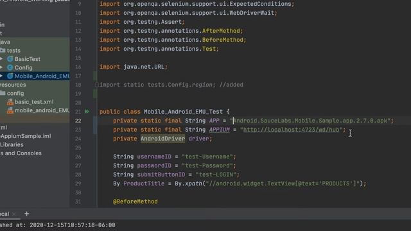Viewport: 411px width, 231px height.
Task: Expand the folded import on line 18
Action: coord(97,85)
